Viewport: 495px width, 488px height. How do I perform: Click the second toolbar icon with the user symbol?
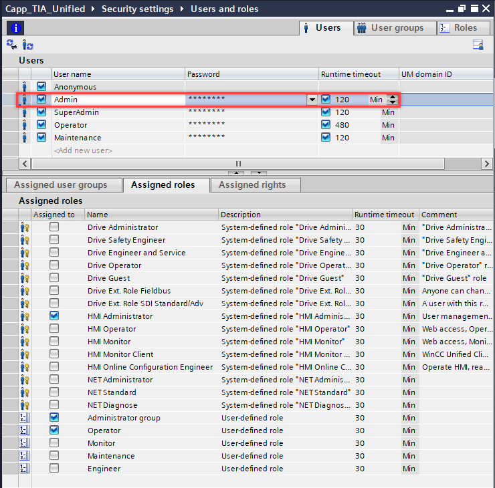tap(28, 45)
